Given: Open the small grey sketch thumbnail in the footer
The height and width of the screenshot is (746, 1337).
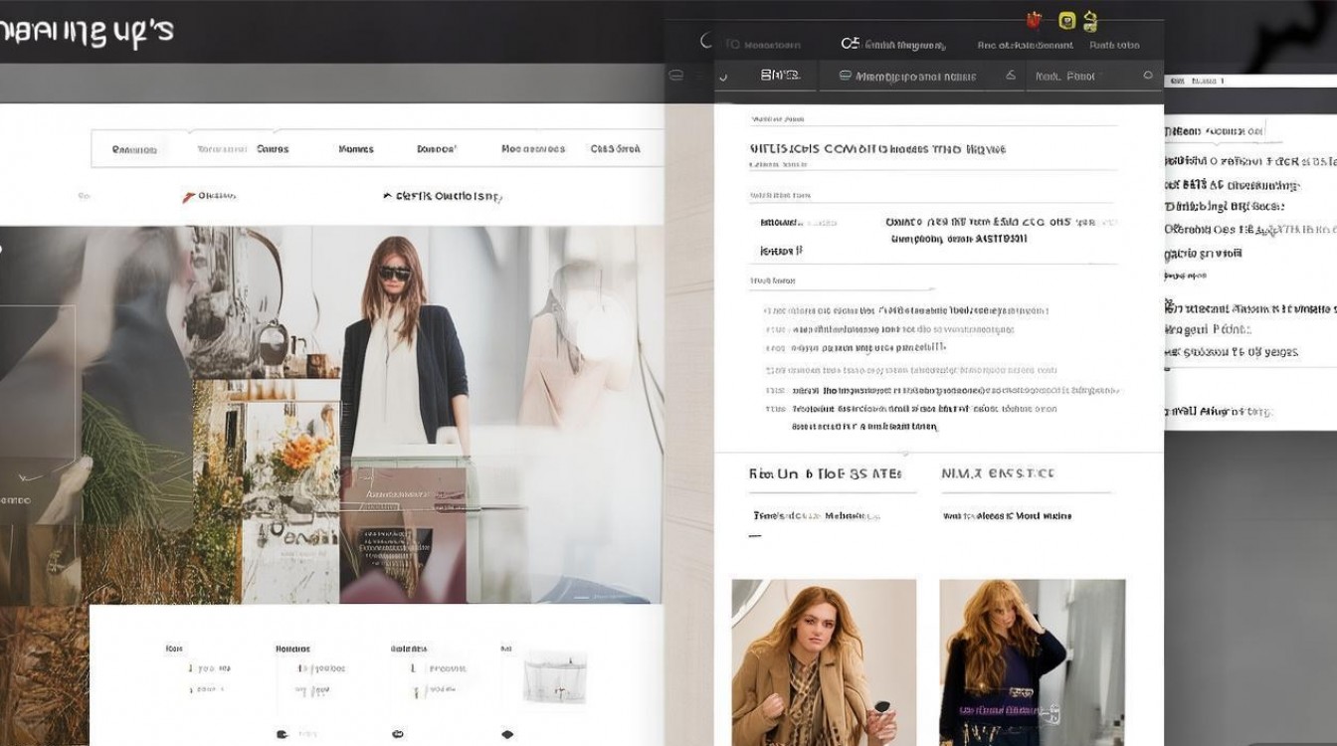Looking at the screenshot, I should click(x=555, y=677).
